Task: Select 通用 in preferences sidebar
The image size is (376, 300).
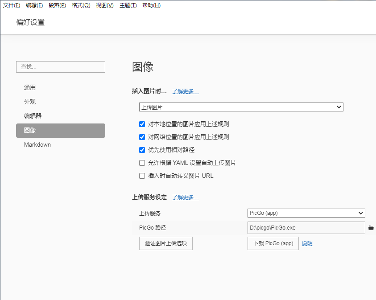Action: coord(60,87)
